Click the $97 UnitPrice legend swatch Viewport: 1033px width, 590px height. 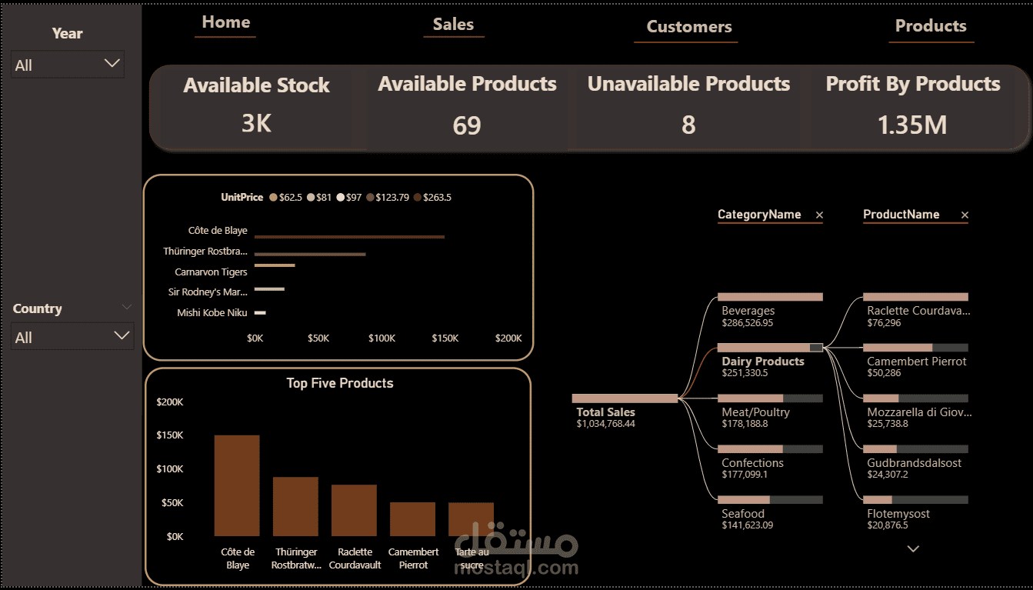click(x=340, y=198)
